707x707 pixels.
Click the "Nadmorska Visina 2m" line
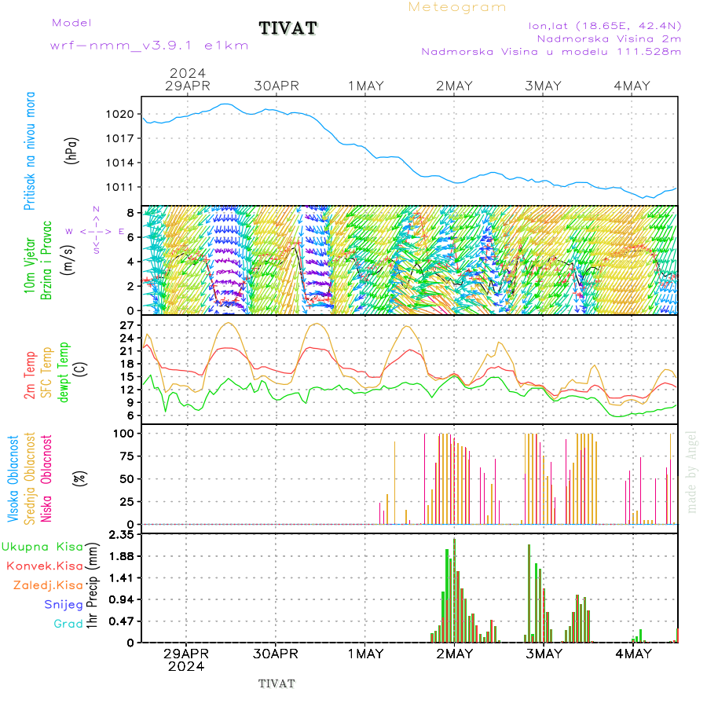(x=609, y=38)
